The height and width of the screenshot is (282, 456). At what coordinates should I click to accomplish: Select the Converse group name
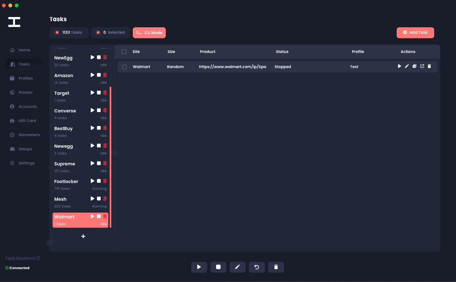click(65, 111)
